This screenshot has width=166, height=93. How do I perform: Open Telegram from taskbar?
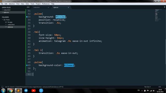click(26, 91)
